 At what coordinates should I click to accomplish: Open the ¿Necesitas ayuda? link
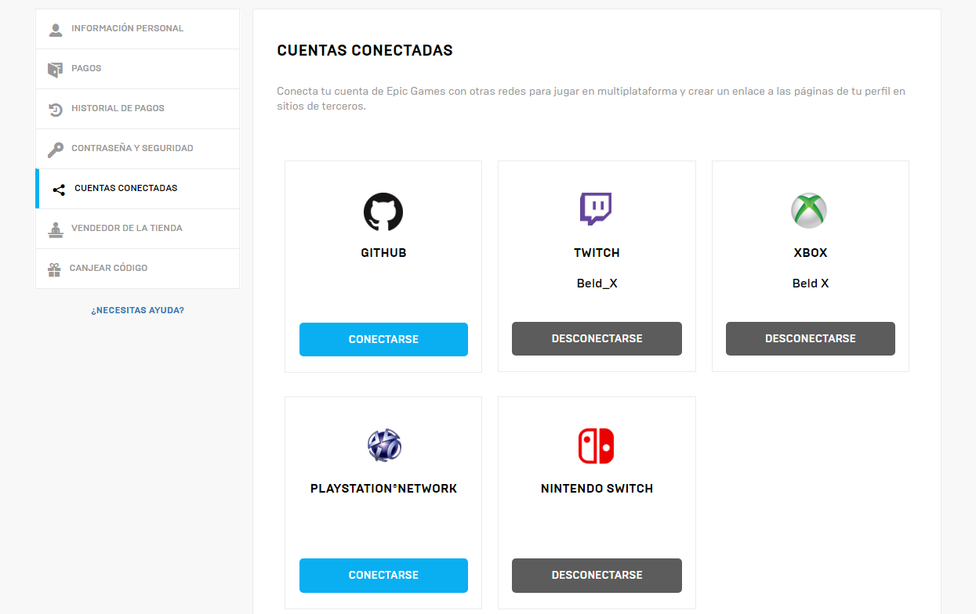(x=137, y=310)
